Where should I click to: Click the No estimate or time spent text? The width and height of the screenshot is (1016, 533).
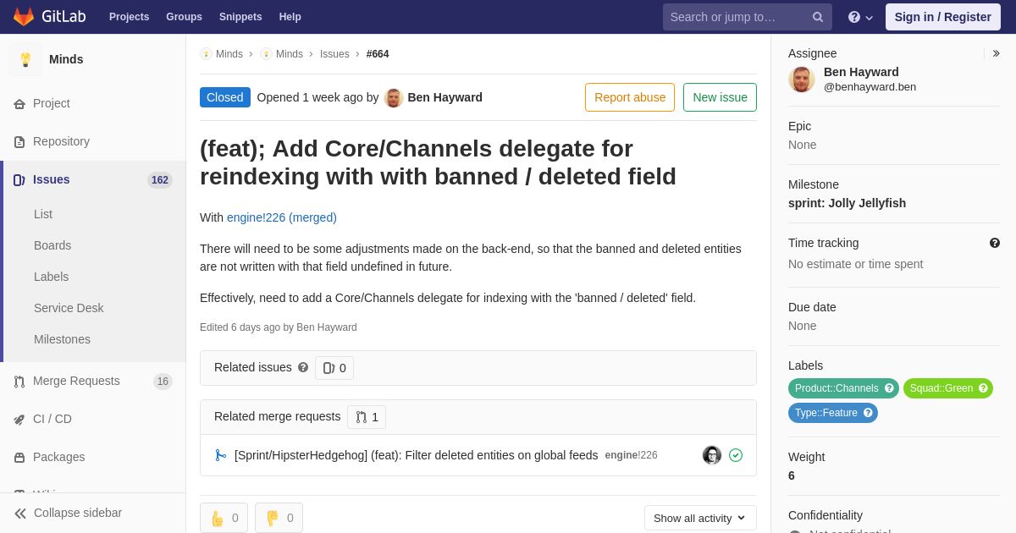(855, 264)
